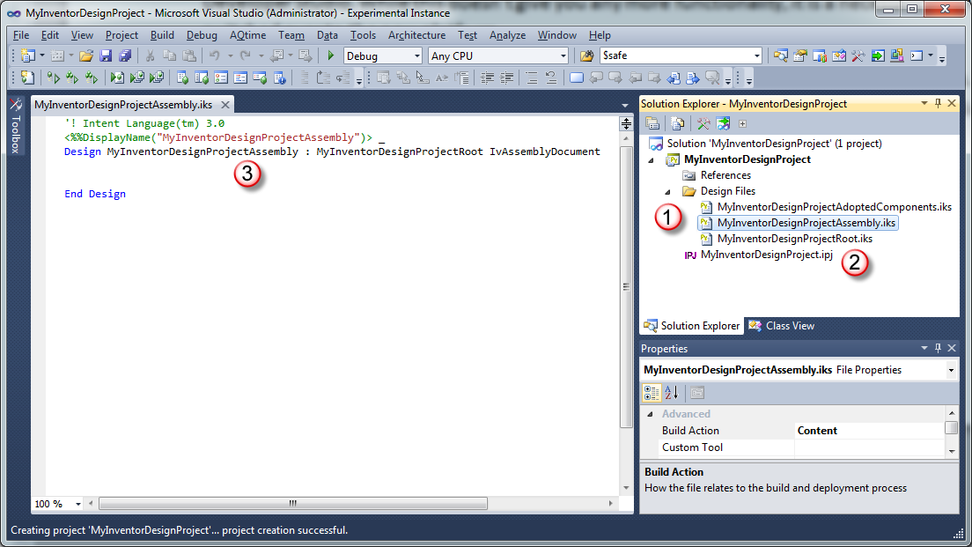Start debugging with the green play icon
This screenshot has width=972, height=547.
[330, 55]
